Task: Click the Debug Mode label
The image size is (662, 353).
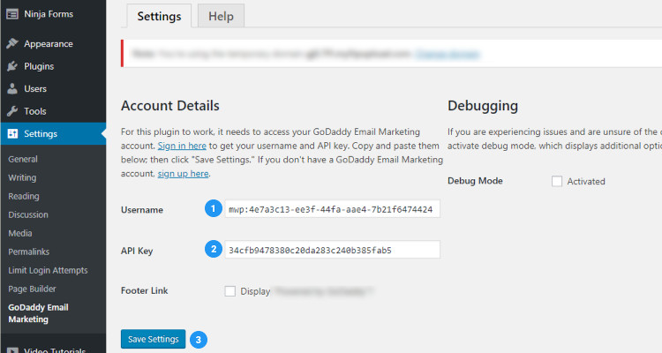Action: (475, 181)
